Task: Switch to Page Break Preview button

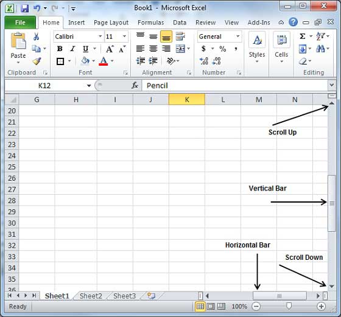Action: click(221, 307)
